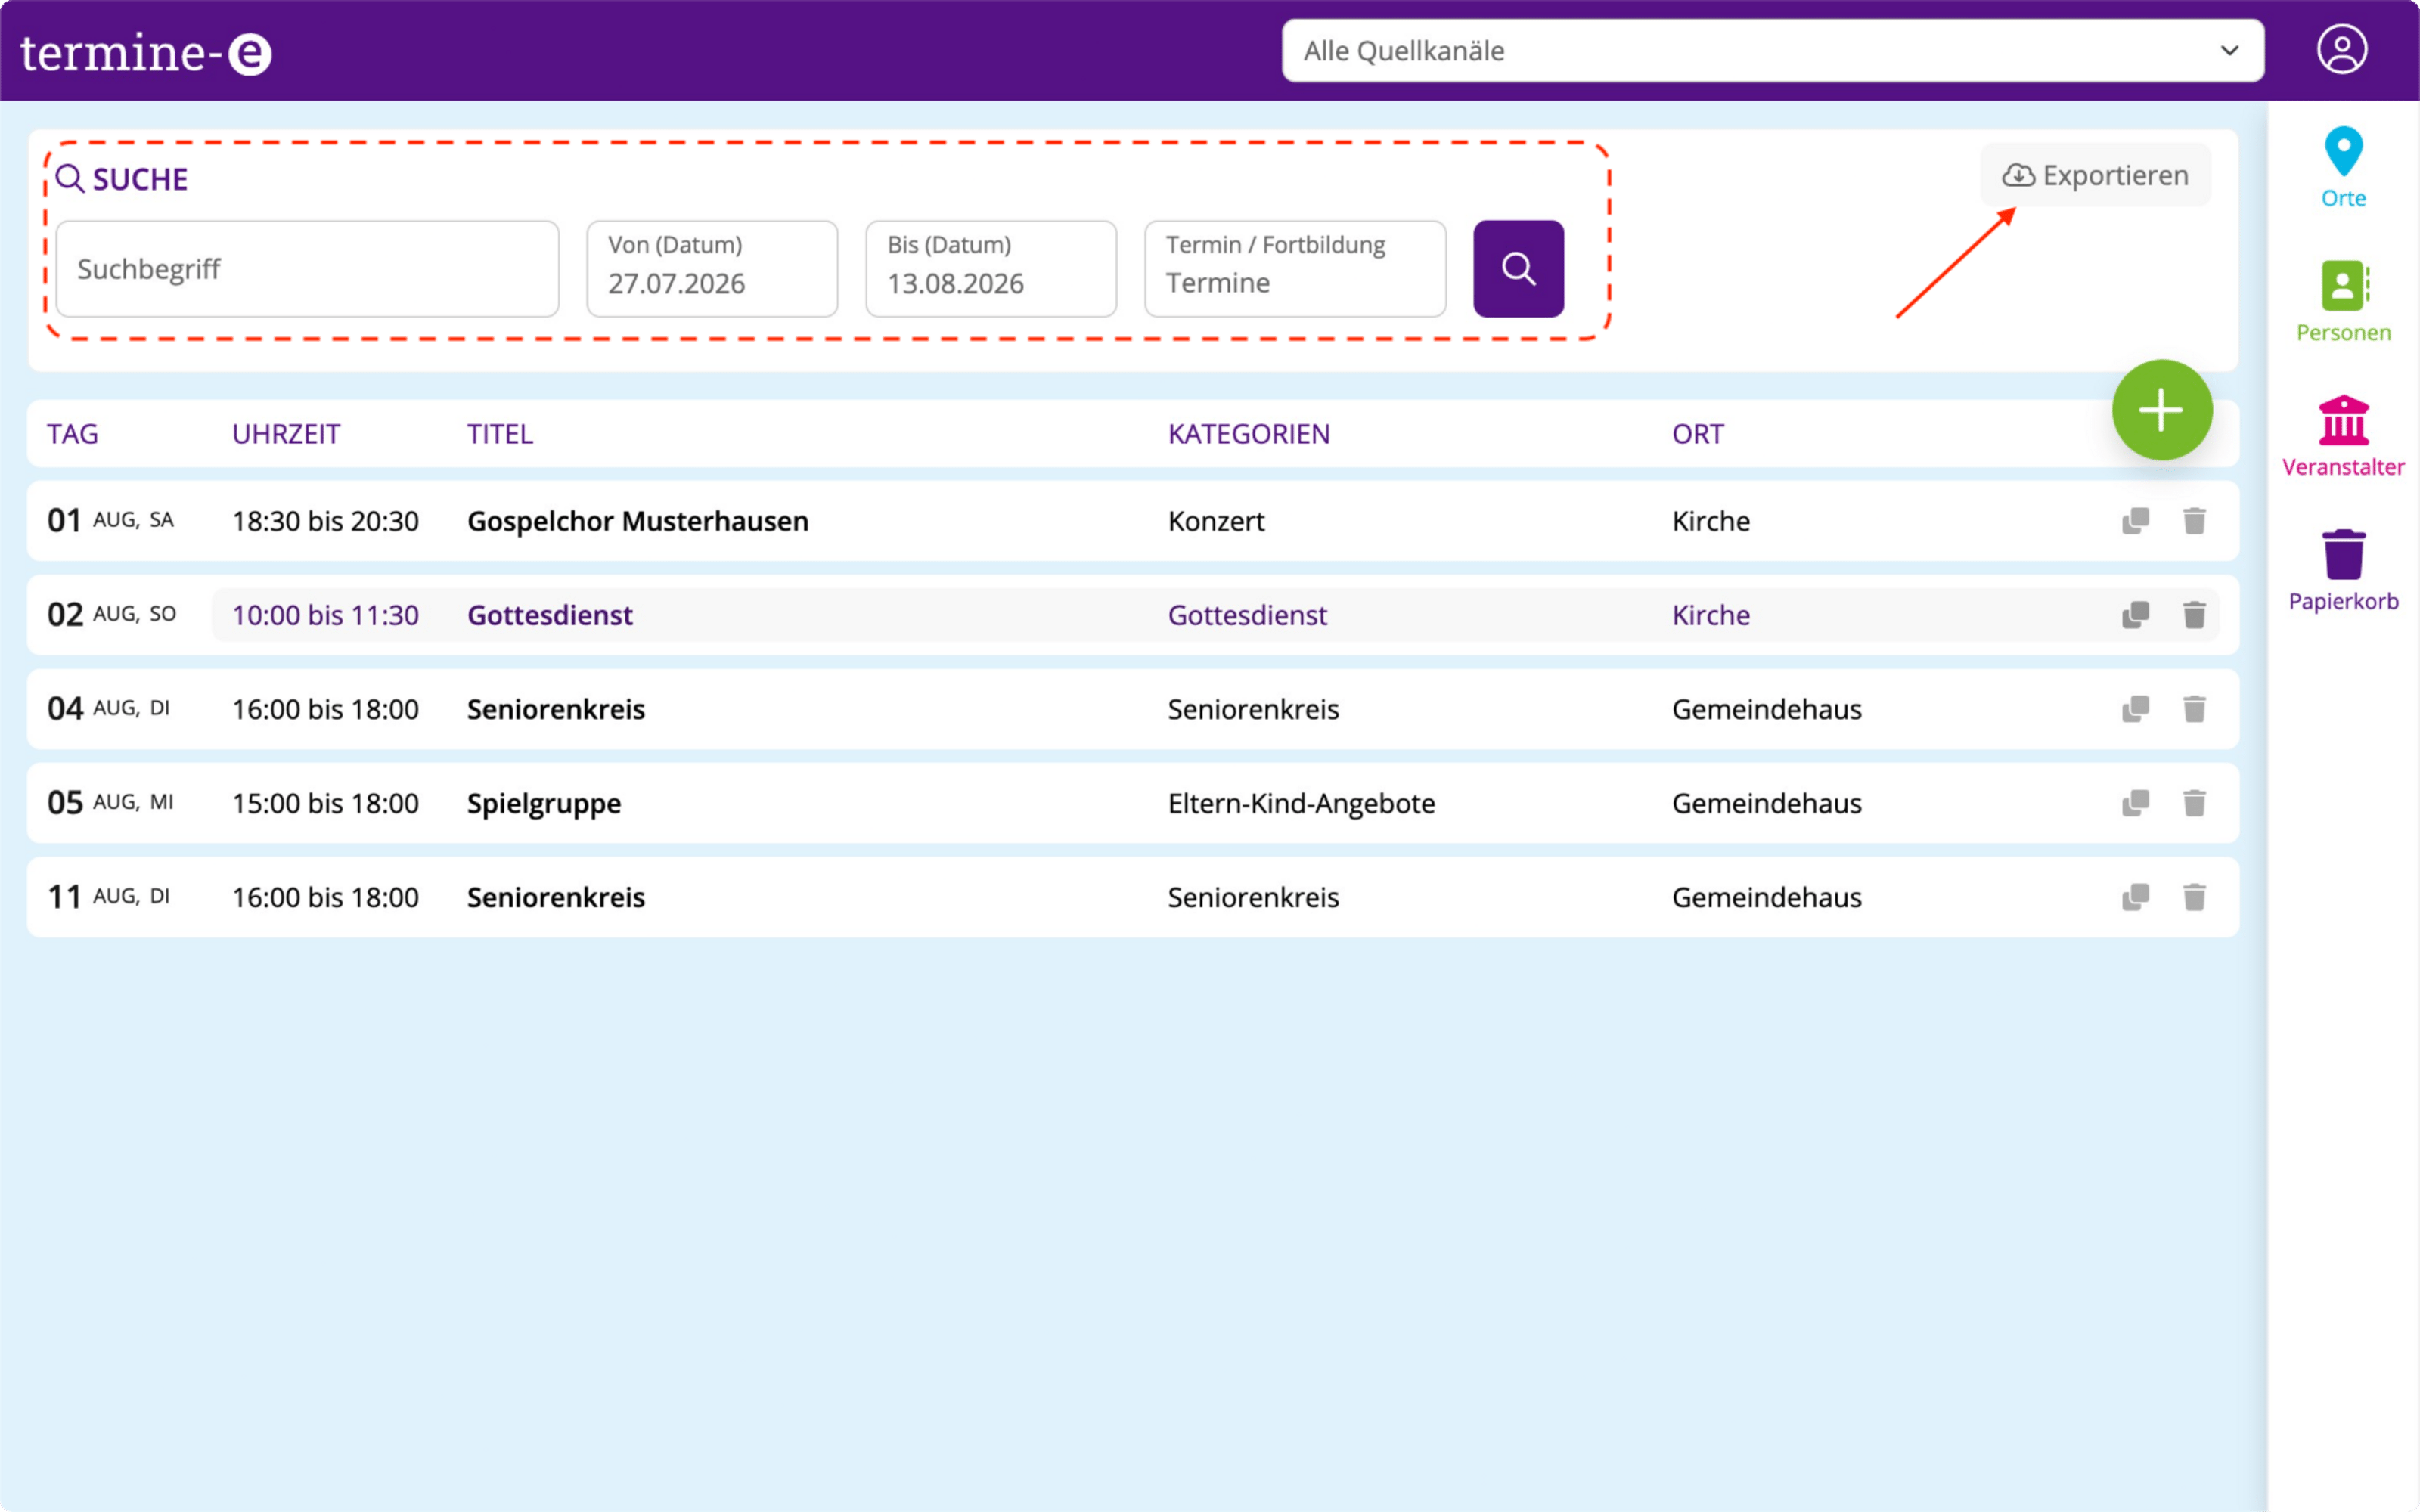This screenshot has height=1512, width=2420.
Task: Delete the Seniorenkreis event on 04 Aug
Action: click(2194, 709)
